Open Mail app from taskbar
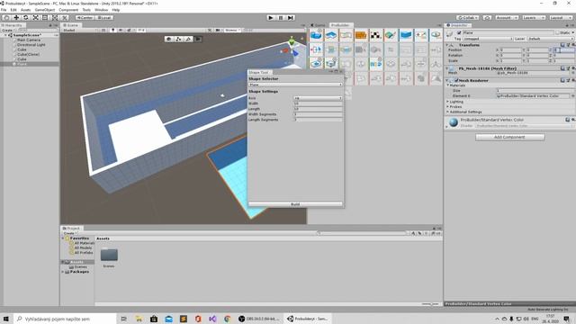This screenshot has width=576, height=324. click(x=168, y=319)
